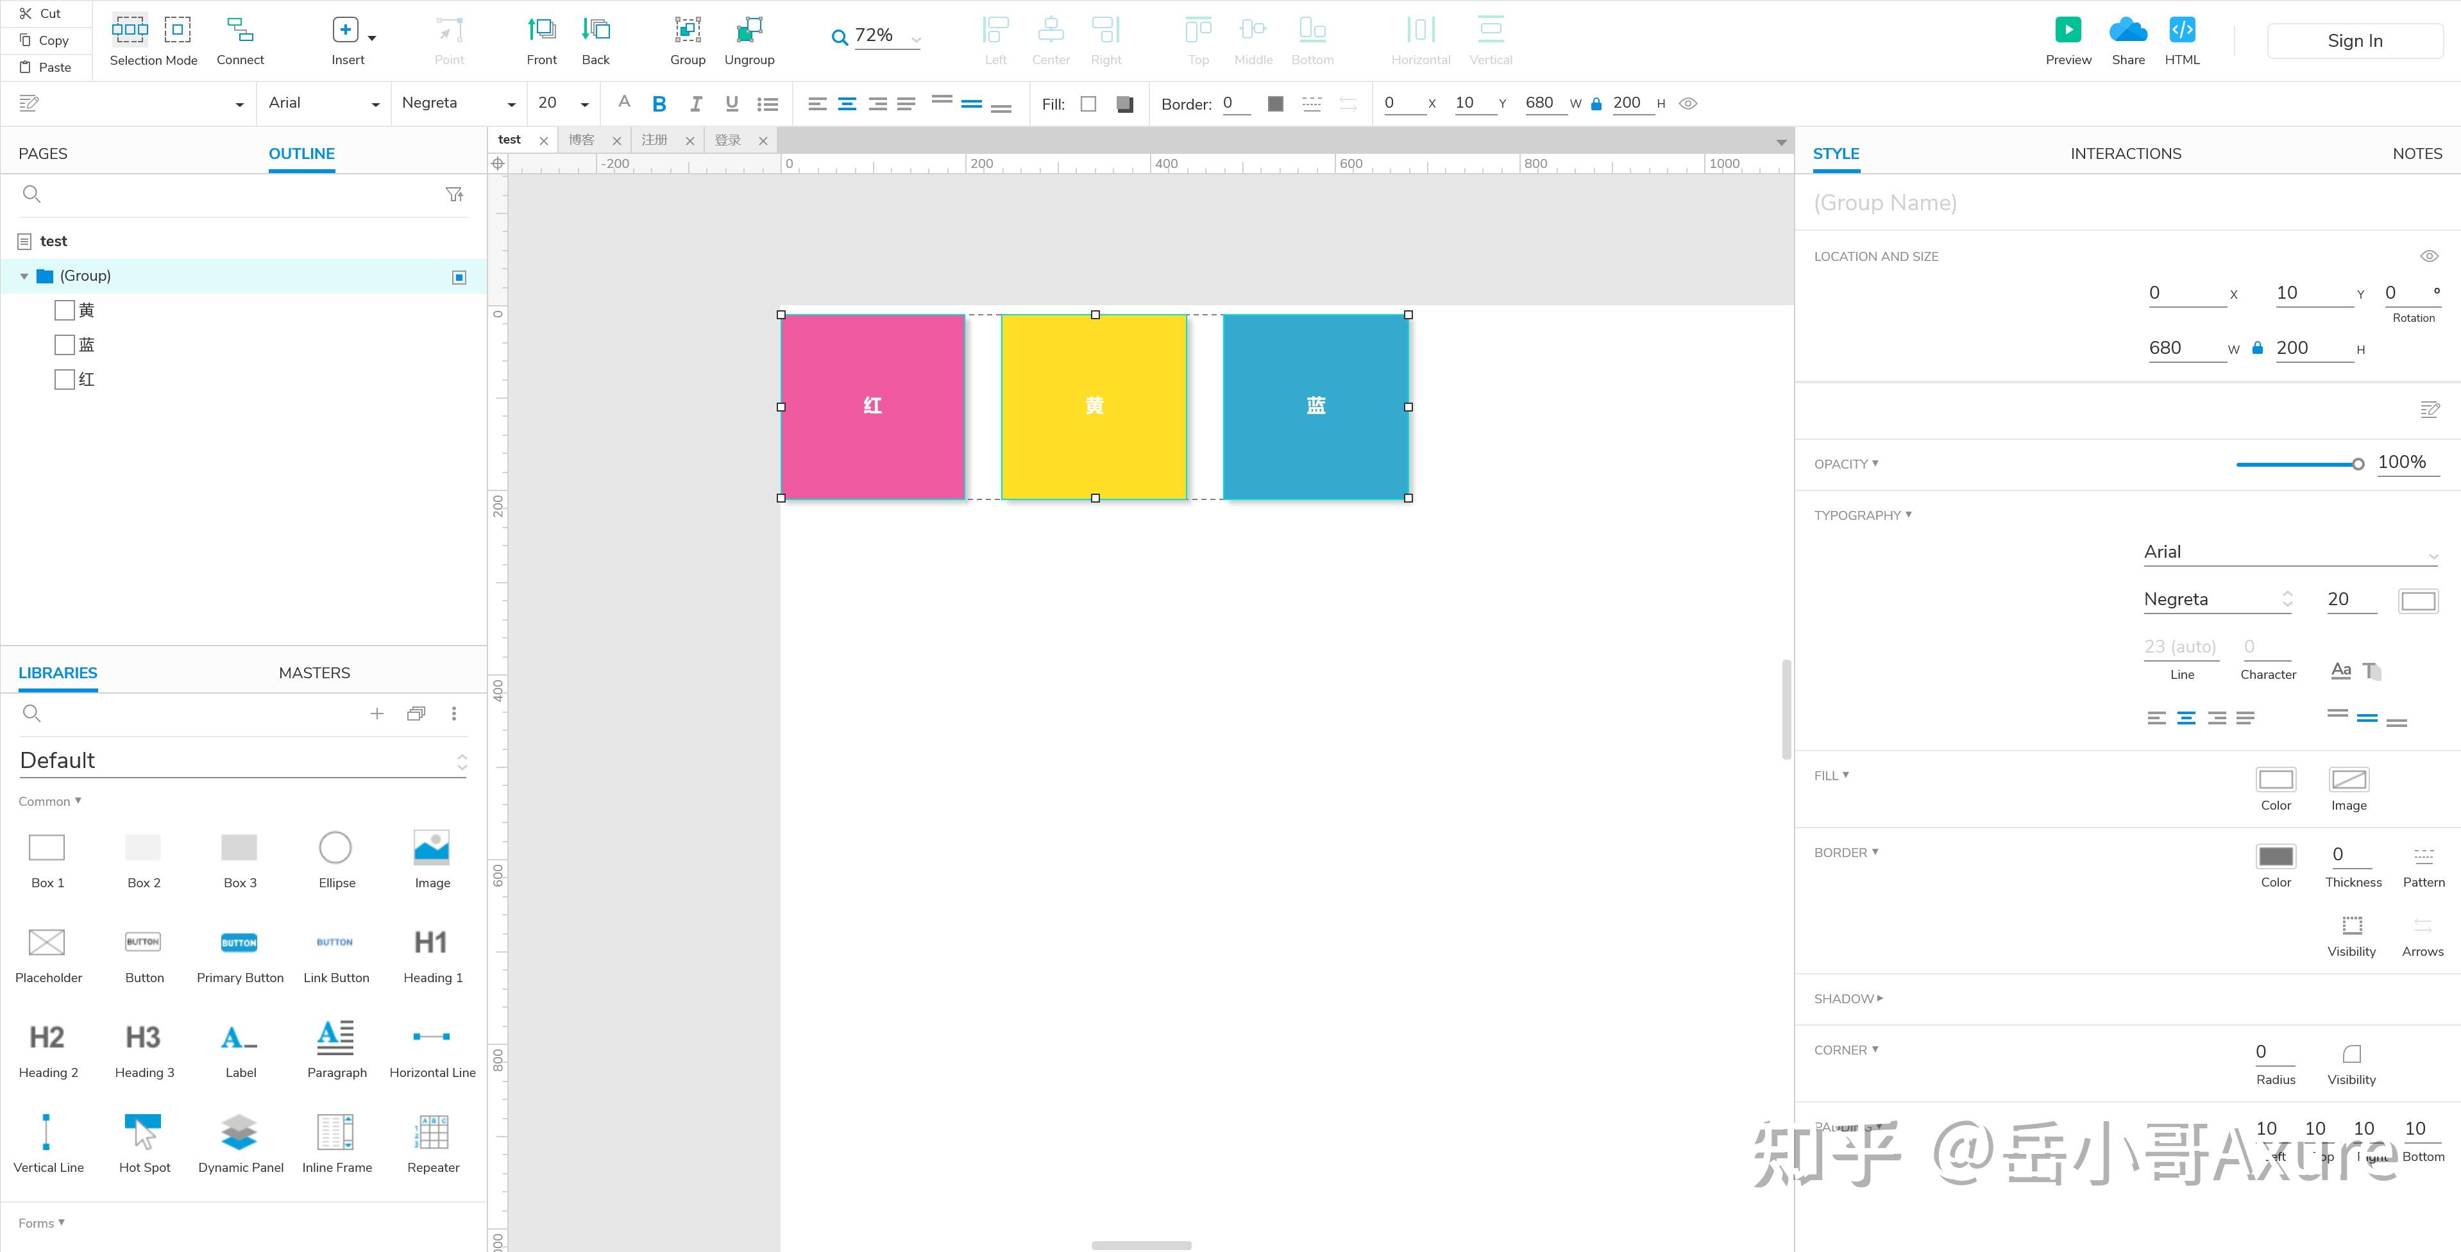The height and width of the screenshot is (1252, 2461).
Task: Click the Ungroup toolbar icon
Action: coord(749,31)
